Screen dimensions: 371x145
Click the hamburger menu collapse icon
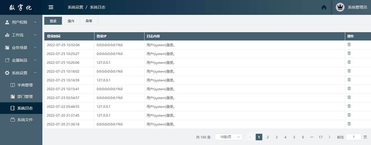(x=51, y=7)
